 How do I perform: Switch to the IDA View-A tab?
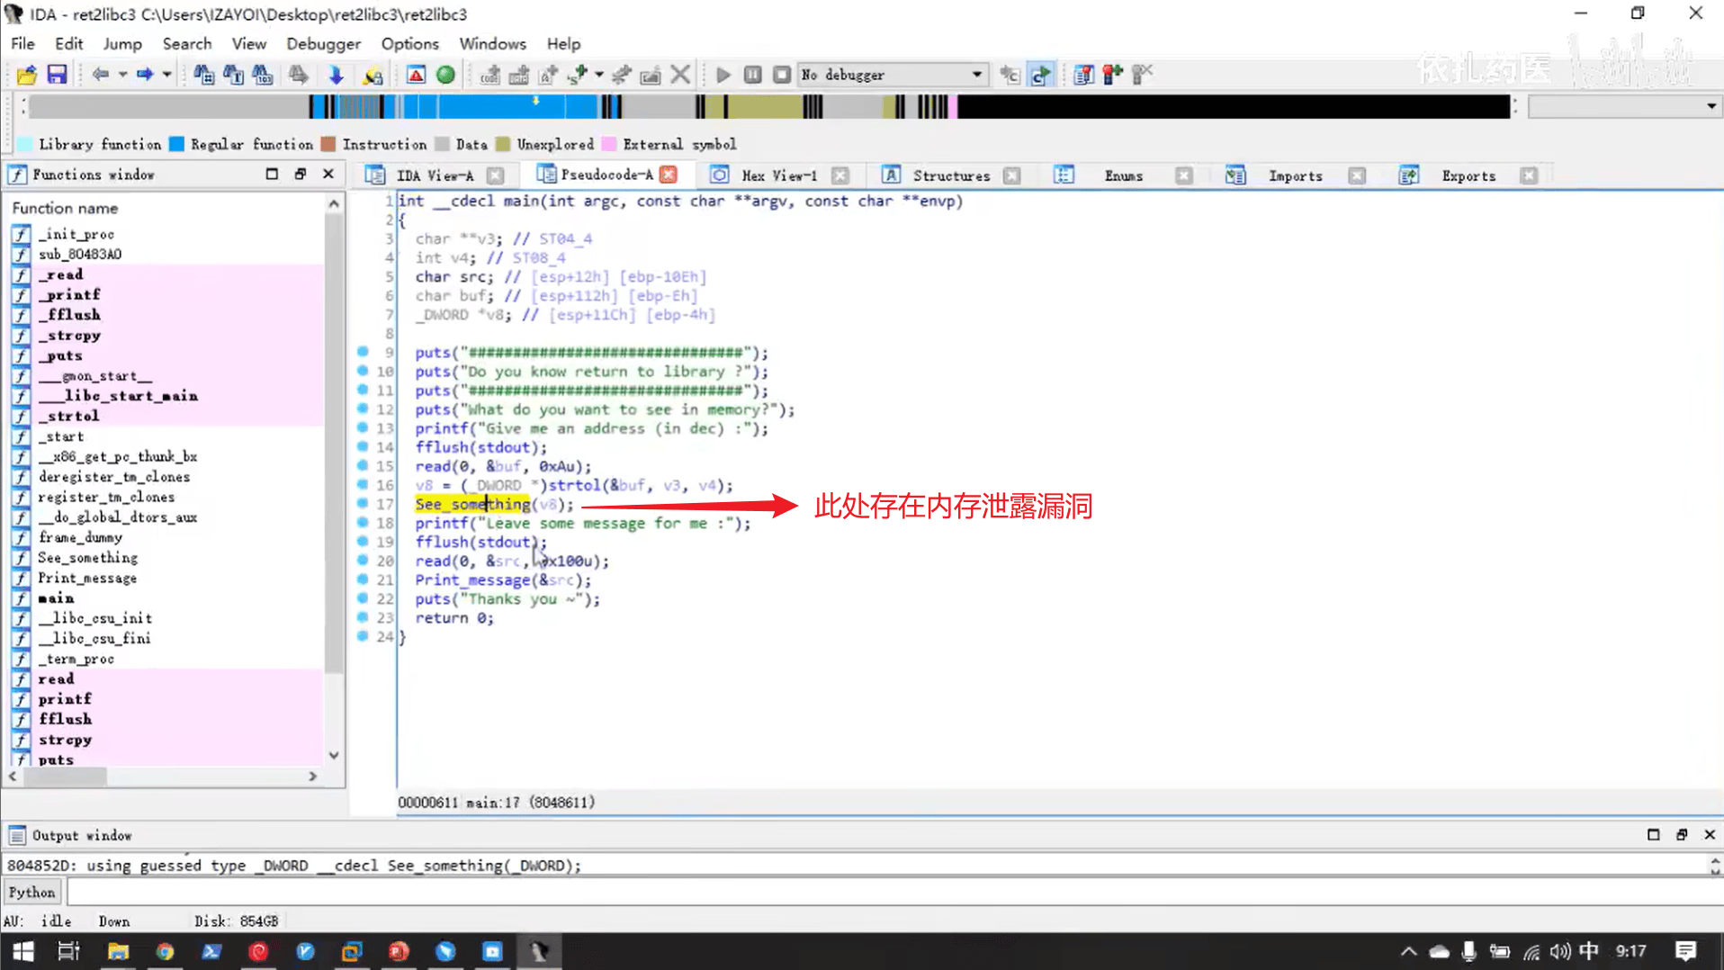tap(434, 175)
